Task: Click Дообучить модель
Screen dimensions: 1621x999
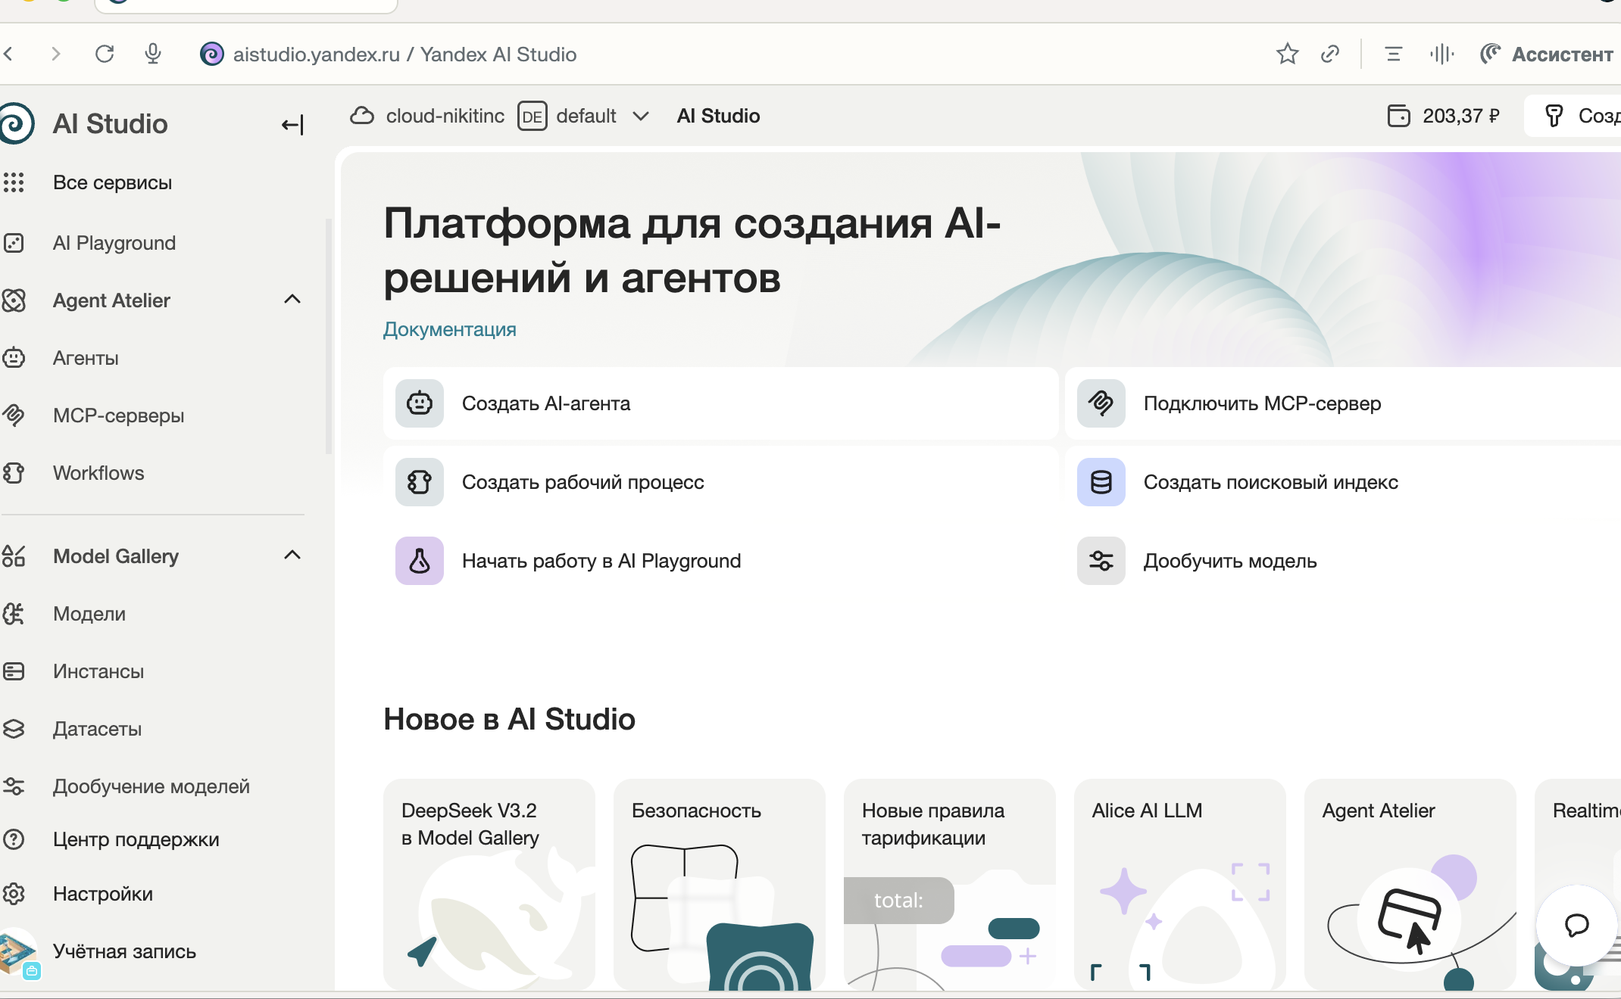Action: pos(1343,561)
